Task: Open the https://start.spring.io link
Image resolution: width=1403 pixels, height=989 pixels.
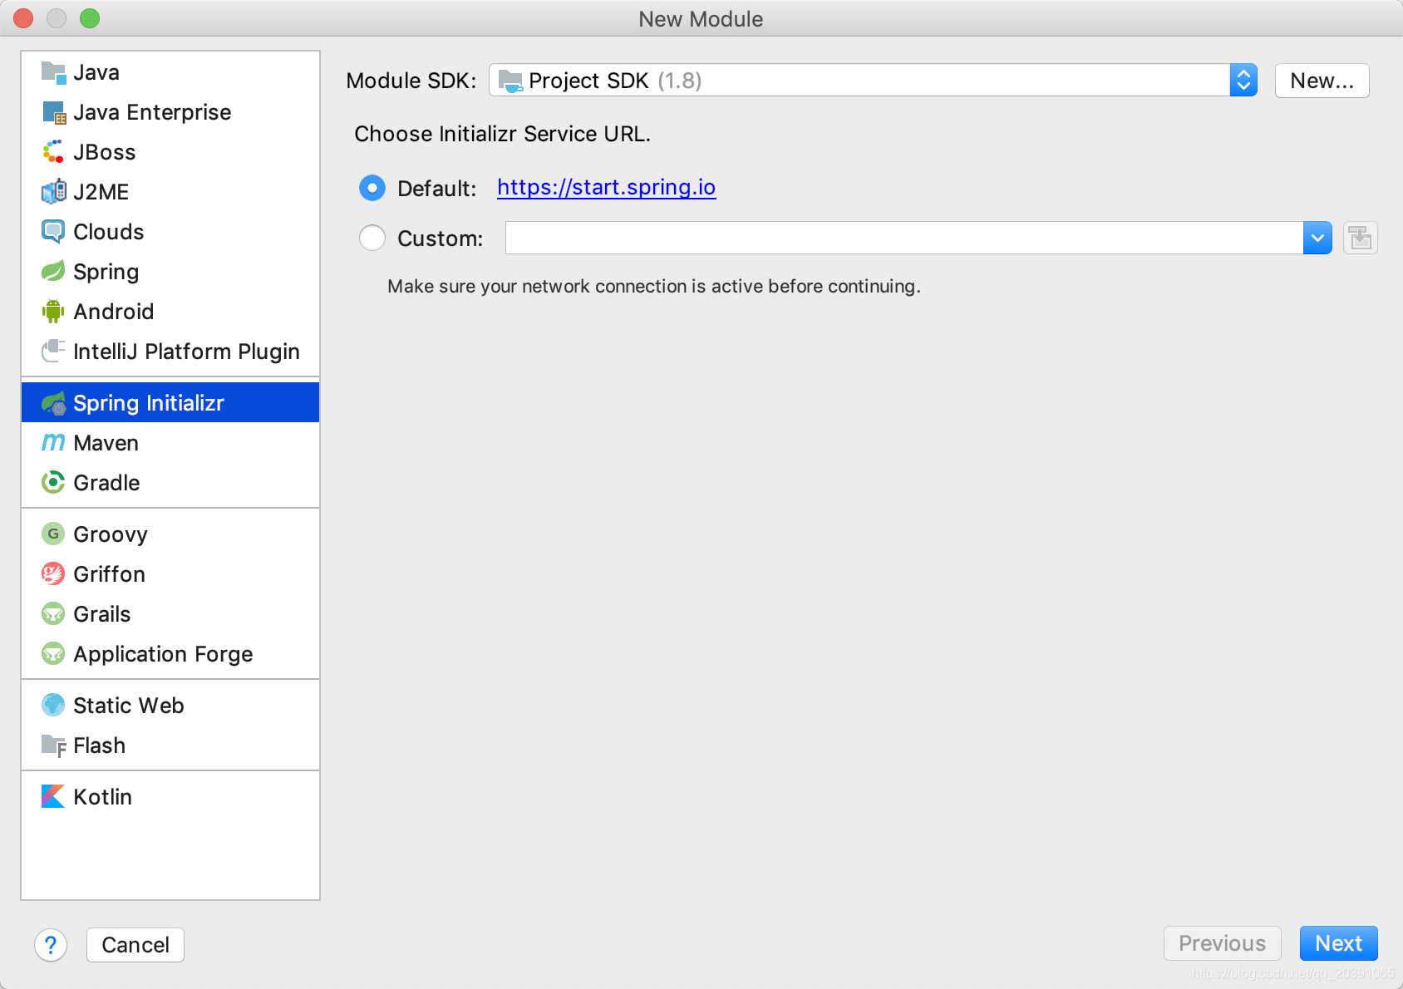Action: [606, 188]
